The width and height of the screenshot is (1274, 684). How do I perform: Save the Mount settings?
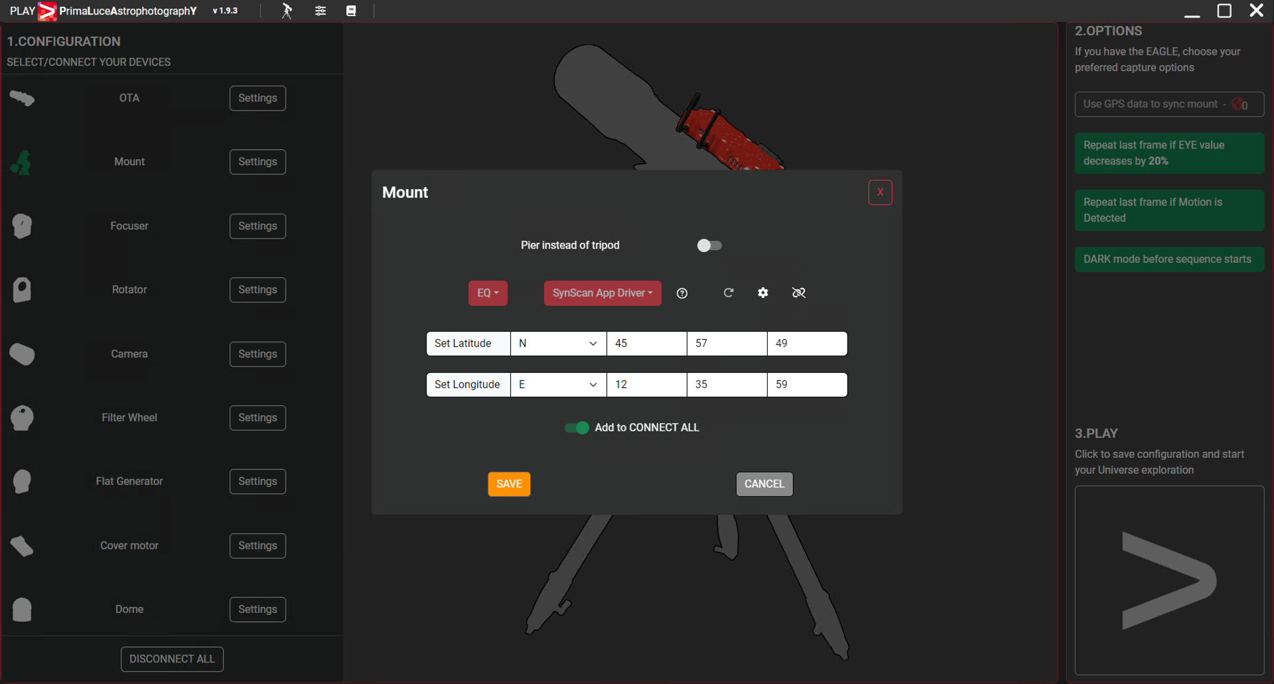point(509,484)
